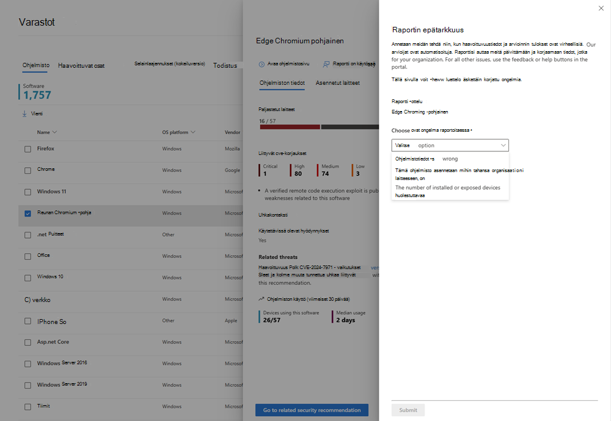Check the Tiimit row checkbox
The width and height of the screenshot is (611, 421).
(27, 406)
